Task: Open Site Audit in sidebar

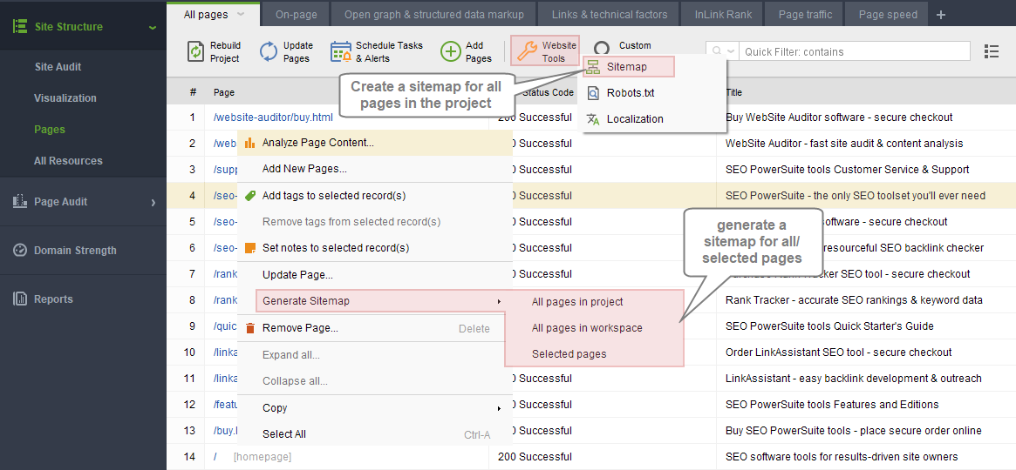Action: 58,67
